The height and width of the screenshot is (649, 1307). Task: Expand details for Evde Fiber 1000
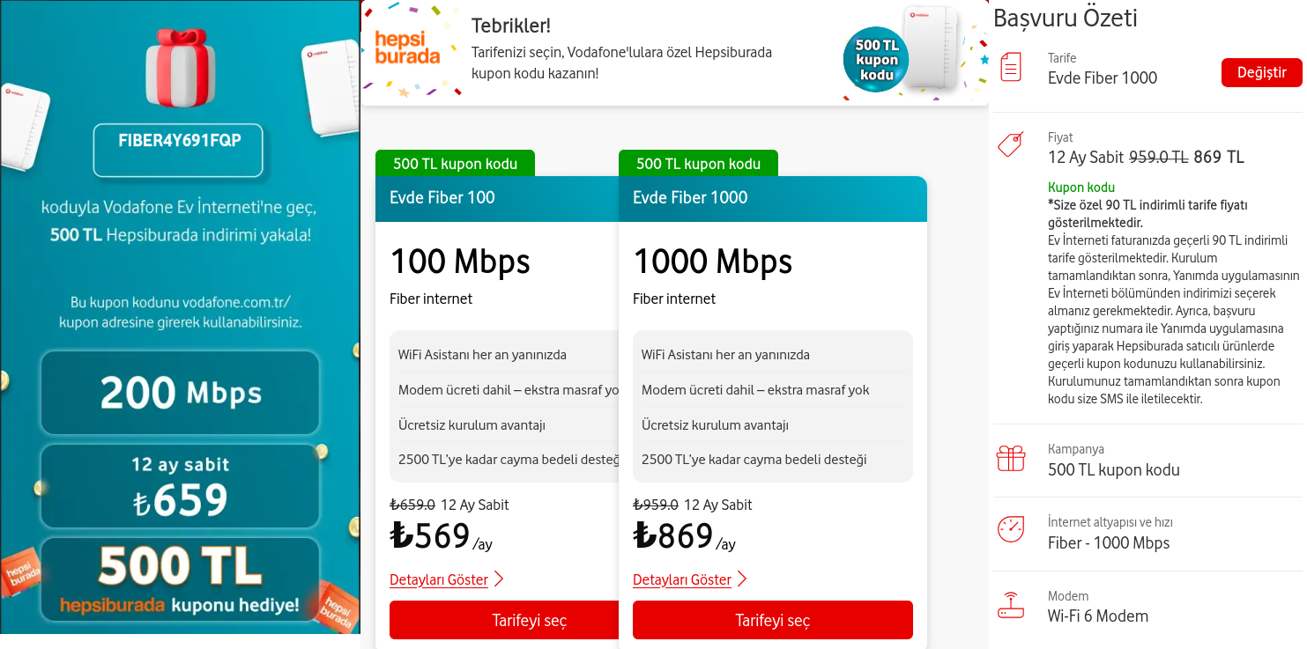(x=682, y=579)
